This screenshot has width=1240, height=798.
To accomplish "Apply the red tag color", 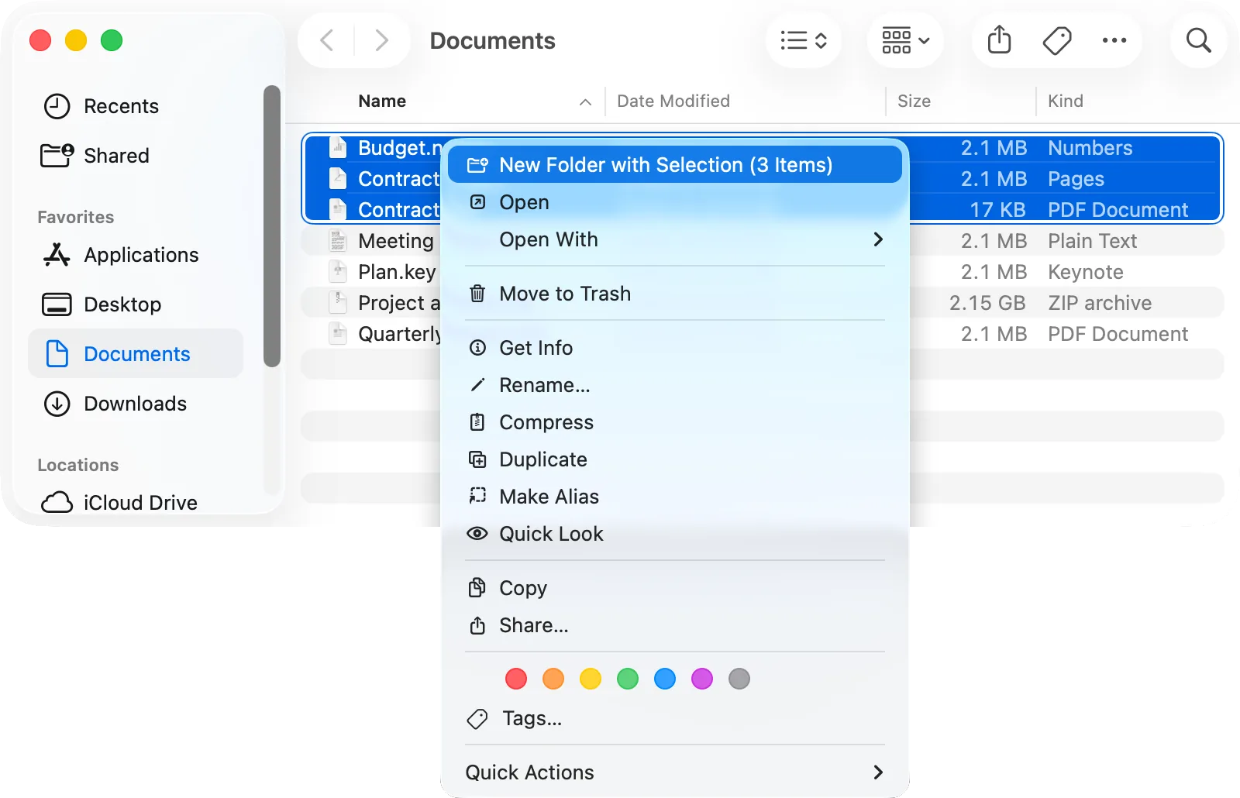I will click(x=516, y=679).
